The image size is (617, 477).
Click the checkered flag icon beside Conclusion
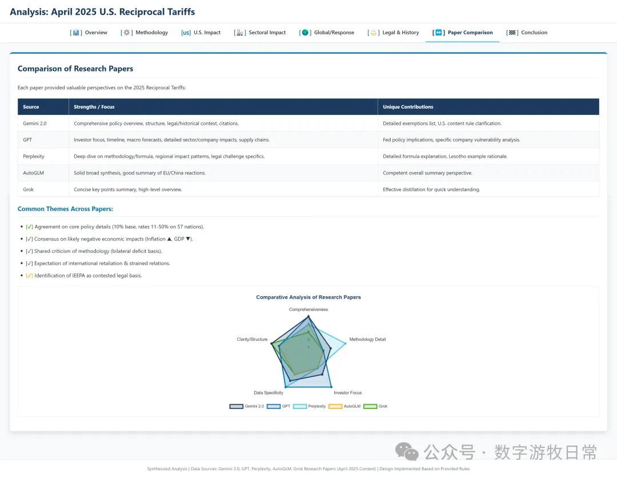pyautogui.click(x=512, y=33)
